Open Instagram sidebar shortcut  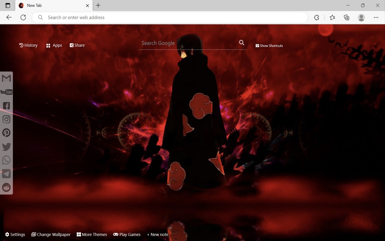coord(6,119)
